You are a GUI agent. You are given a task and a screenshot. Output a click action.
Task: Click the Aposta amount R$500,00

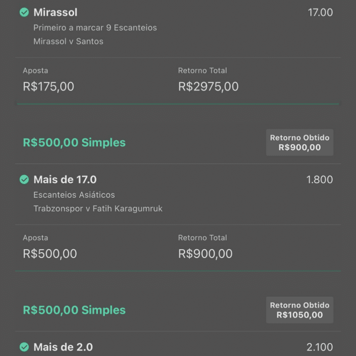(x=50, y=254)
